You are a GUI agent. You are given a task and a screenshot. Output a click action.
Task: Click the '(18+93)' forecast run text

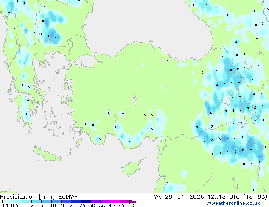pos(255,197)
